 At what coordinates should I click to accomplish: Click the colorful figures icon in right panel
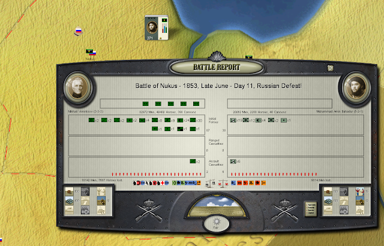coord(360,192)
